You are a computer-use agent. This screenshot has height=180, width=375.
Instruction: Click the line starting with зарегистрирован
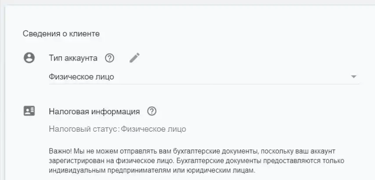click(197, 161)
